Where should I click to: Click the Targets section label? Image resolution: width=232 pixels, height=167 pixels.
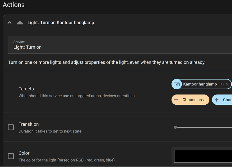coord(26,89)
